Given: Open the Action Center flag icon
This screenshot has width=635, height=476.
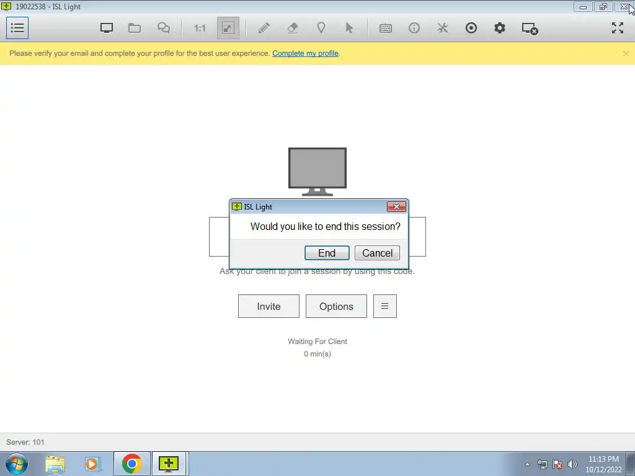Looking at the screenshot, I should 557,464.
